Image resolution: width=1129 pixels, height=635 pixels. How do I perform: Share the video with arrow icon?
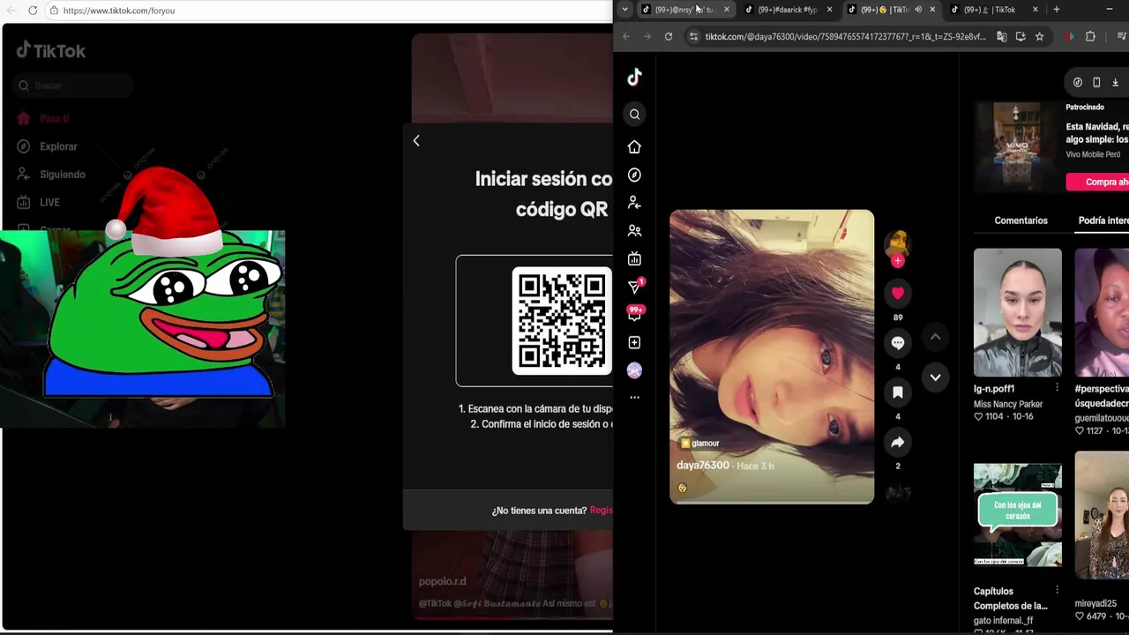(x=898, y=442)
